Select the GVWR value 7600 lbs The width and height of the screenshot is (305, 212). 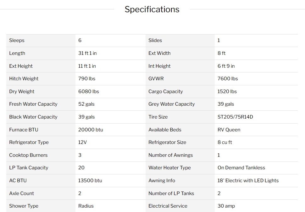(x=228, y=79)
